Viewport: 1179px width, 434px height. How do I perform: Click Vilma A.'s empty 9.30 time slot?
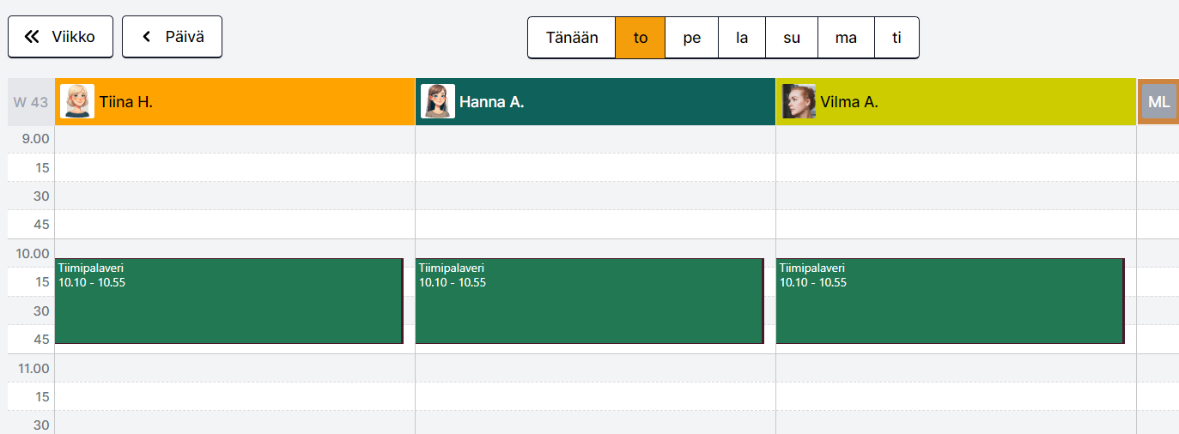click(x=956, y=196)
